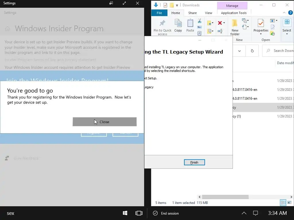The height and width of the screenshot is (220, 294).
Task: Switch to the Share ribbon tab
Action: coord(192,13)
